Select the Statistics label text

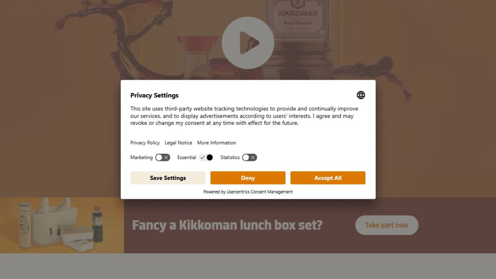click(230, 157)
